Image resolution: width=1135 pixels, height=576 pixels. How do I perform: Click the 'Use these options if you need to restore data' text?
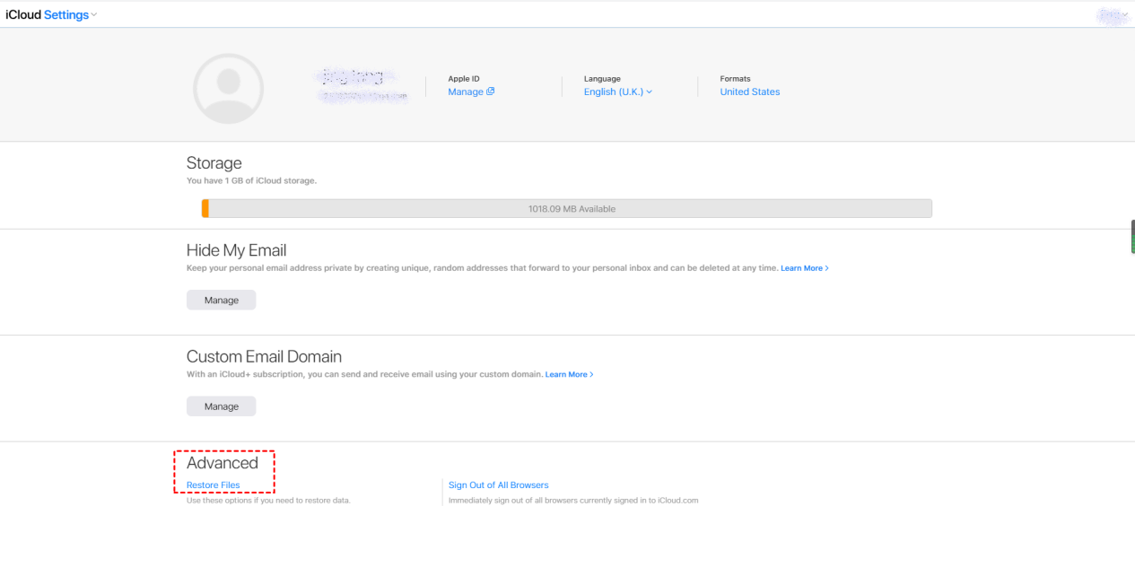coord(268,500)
